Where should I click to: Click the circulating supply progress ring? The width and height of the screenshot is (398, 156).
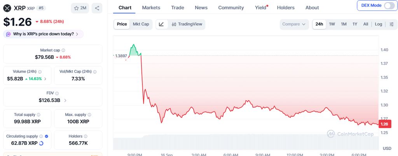[x=41, y=143]
